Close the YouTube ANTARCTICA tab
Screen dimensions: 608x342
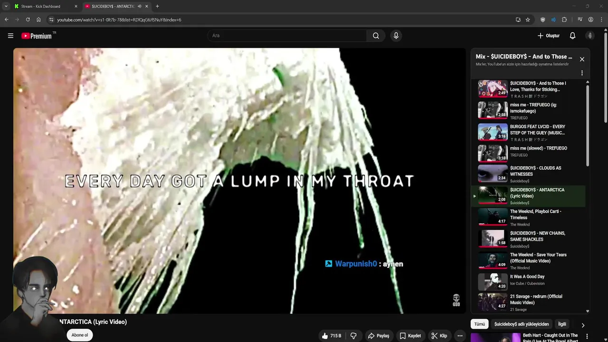click(x=146, y=6)
